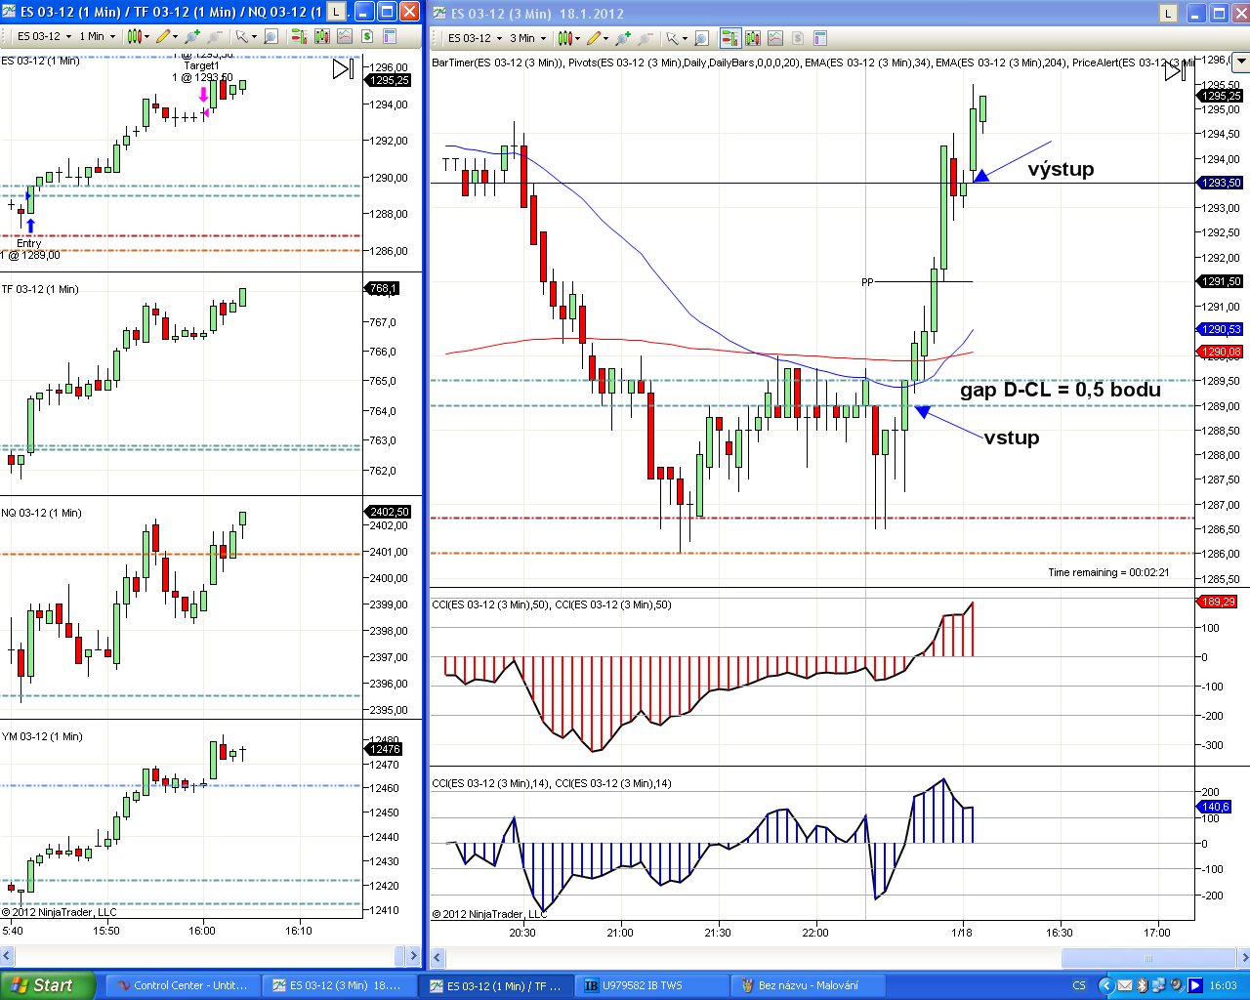Click zoom out magnifier in 3 Min window

pos(646,38)
